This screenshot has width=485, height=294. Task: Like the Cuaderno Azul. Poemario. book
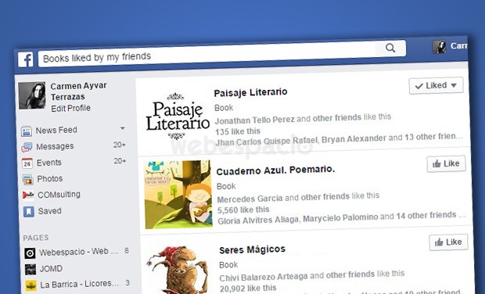[446, 164]
